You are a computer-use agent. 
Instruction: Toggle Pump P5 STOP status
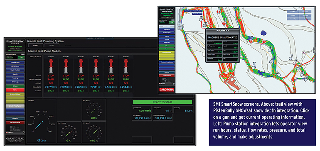tap(111, 76)
